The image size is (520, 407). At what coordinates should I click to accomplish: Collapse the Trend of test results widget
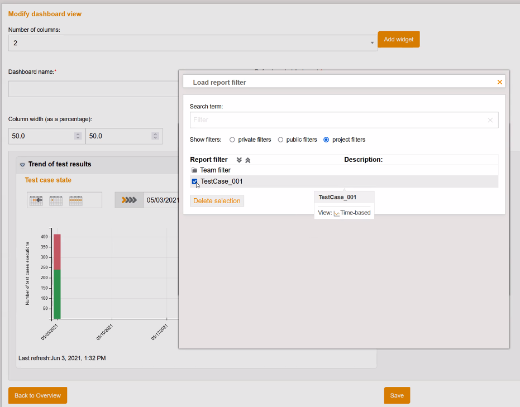[22, 164]
